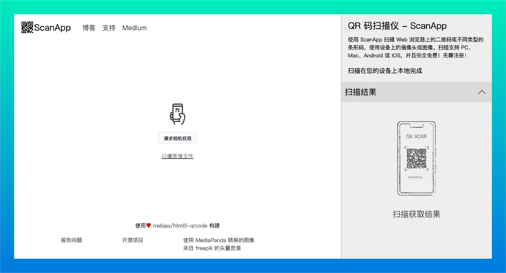Image resolution: width=506 pixels, height=273 pixels.
Task: Click the ScanApp brand name text
Action: pos(52,28)
